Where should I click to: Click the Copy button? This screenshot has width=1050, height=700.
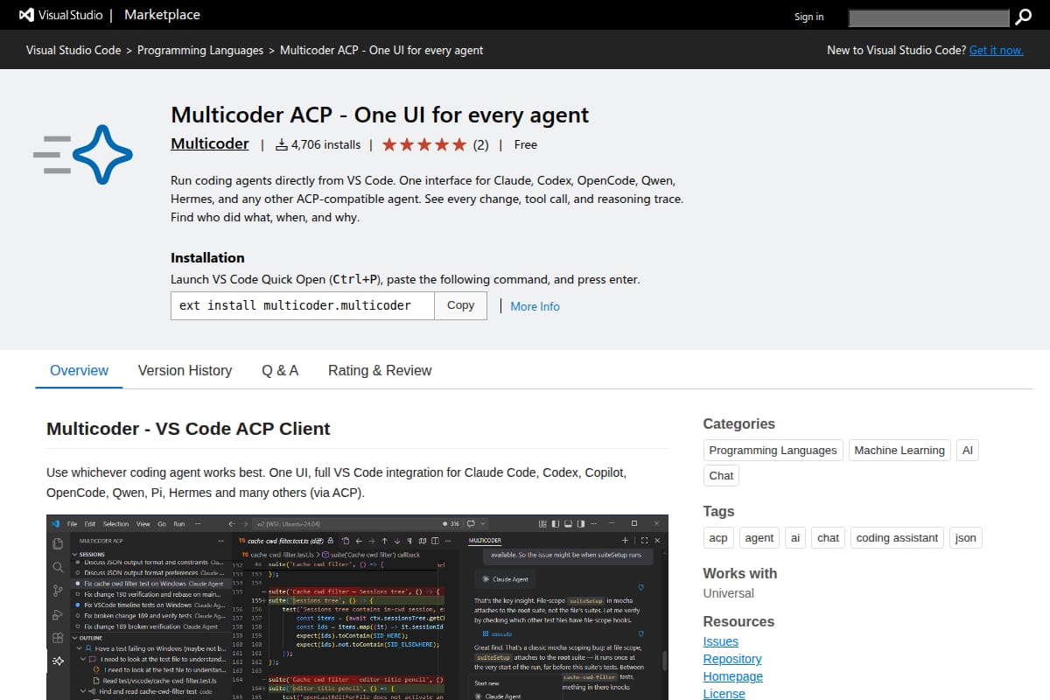click(460, 305)
